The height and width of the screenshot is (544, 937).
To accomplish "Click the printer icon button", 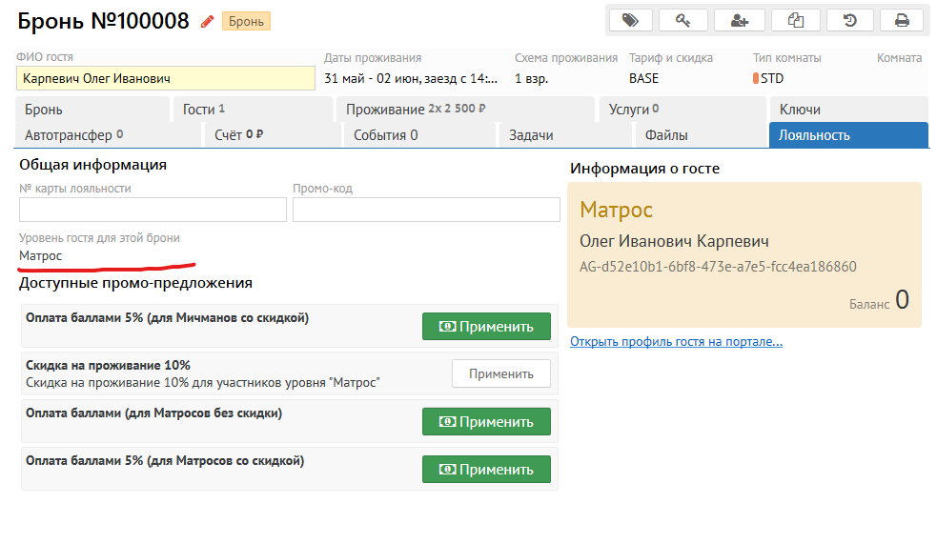I will [901, 20].
